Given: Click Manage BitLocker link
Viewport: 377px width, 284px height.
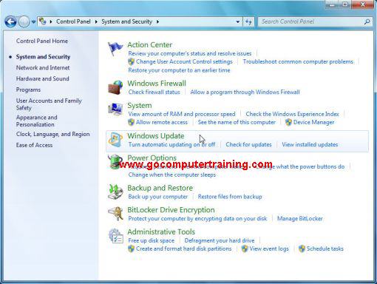Looking at the screenshot, I should [x=300, y=219].
